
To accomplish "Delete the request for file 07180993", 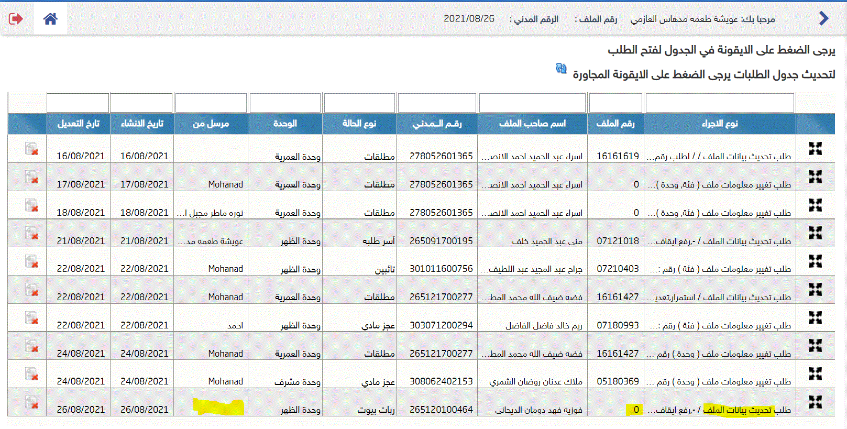I will pos(31,318).
